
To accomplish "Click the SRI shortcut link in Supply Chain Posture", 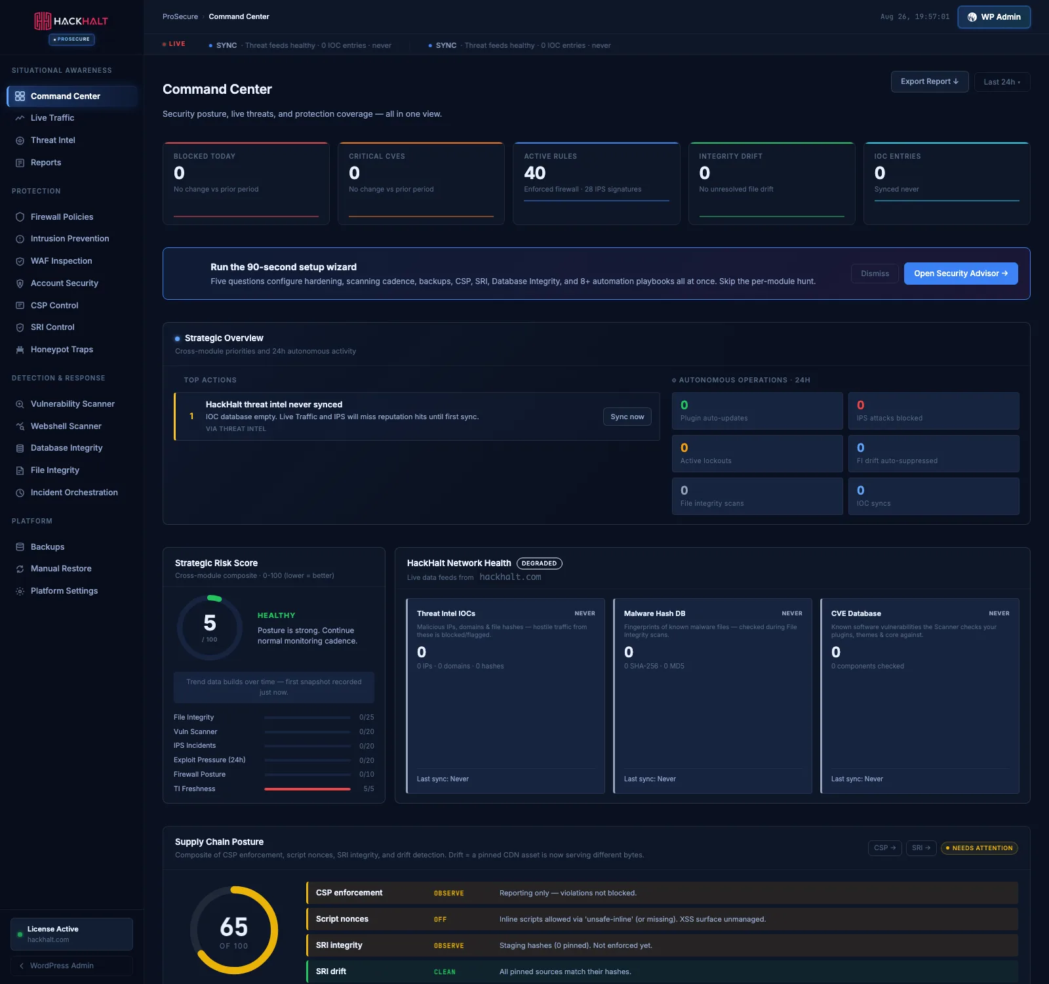I will point(921,848).
